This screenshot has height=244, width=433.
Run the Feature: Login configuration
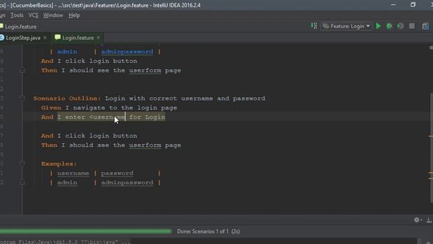click(x=378, y=26)
